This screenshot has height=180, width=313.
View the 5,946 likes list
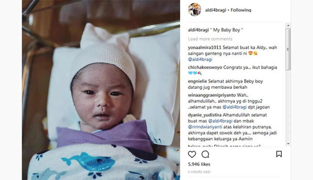tap(199, 164)
